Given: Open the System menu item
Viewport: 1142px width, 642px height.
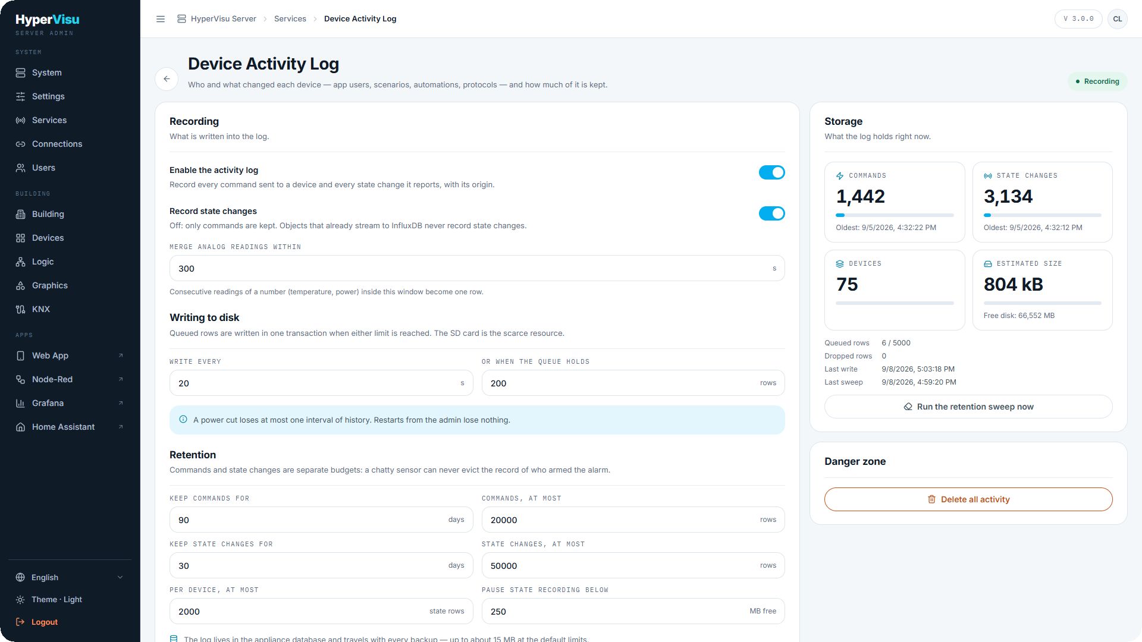Looking at the screenshot, I should [x=70, y=73].
